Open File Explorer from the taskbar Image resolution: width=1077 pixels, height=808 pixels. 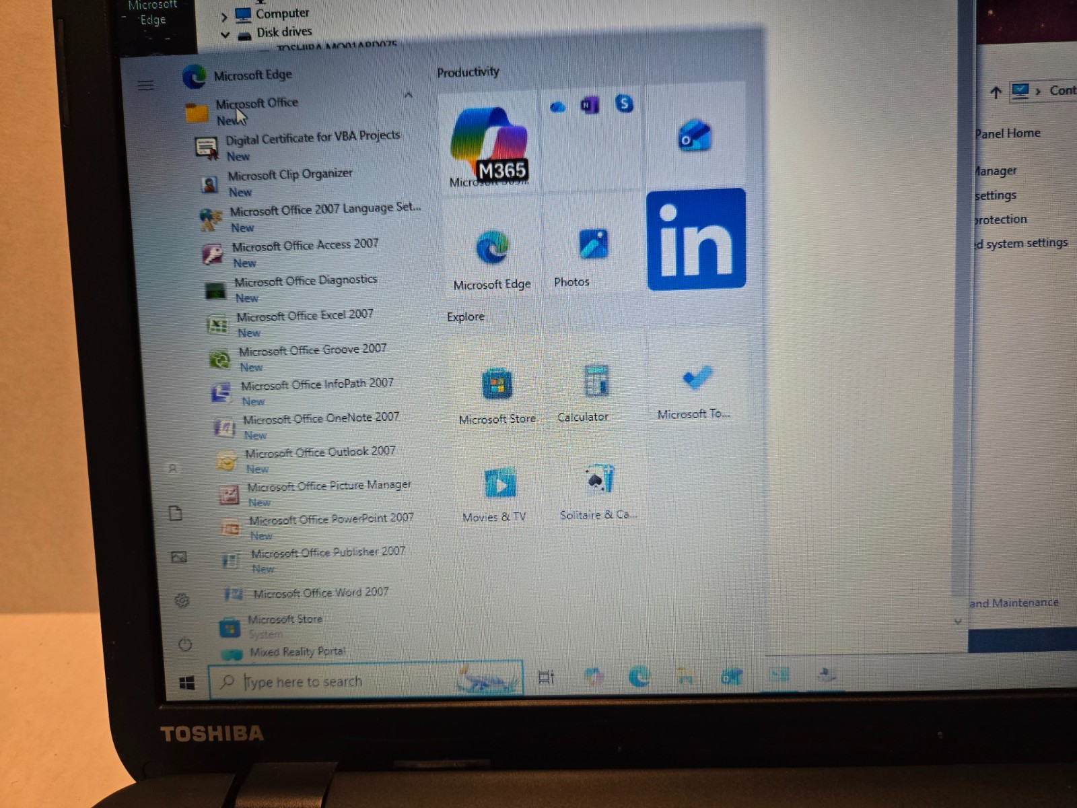[685, 675]
